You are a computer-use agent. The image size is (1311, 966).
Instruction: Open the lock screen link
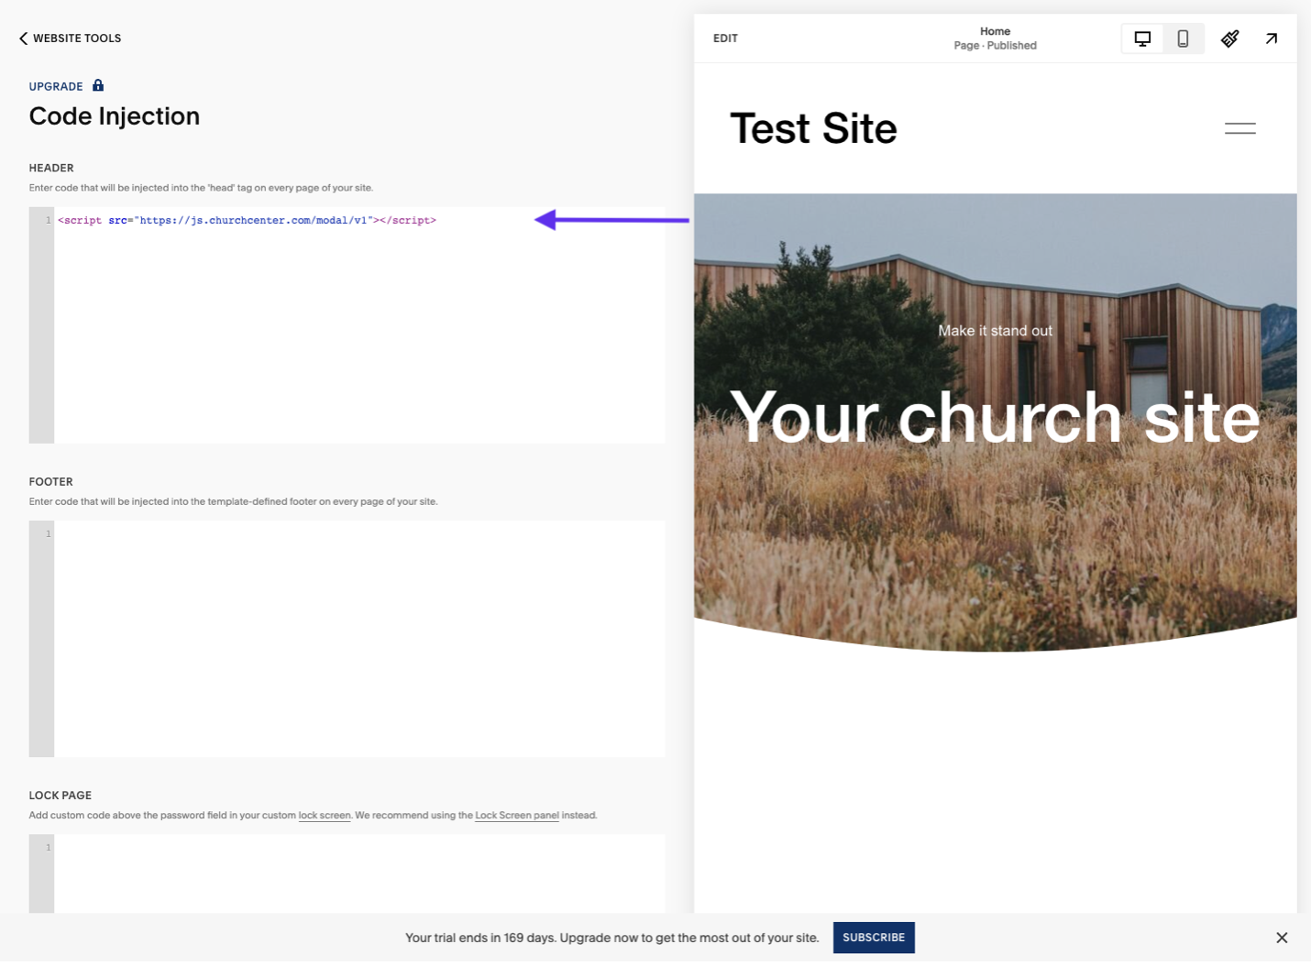[325, 815]
